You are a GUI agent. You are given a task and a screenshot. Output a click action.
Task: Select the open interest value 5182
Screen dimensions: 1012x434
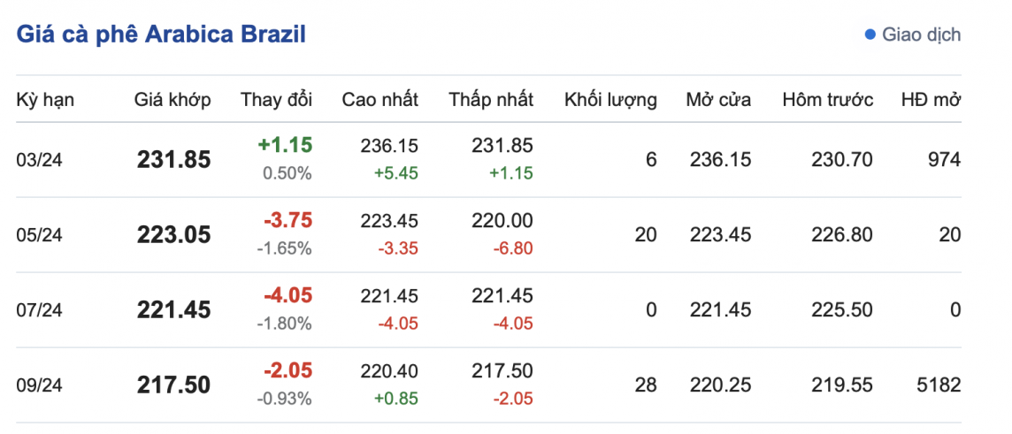pyautogui.click(x=939, y=385)
